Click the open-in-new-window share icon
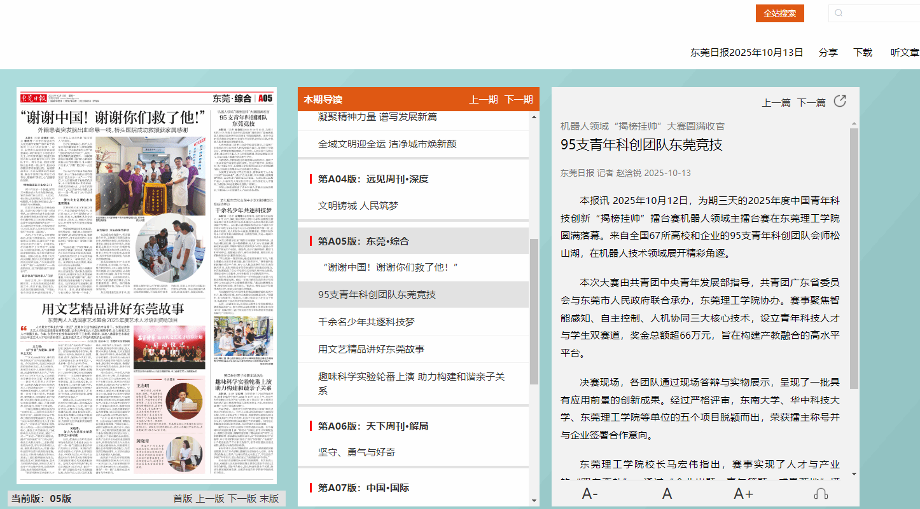 pos(840,102)
